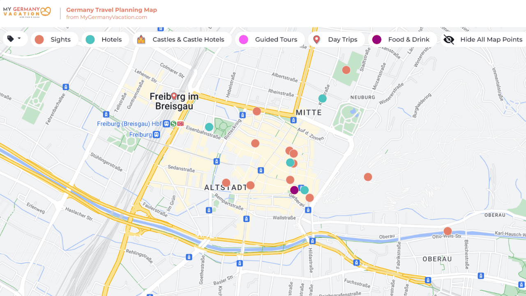Image resolution: width=526 pixels, height=296 pixels.
Task: Click the Rheinstraße street label
Action: click(281, 93)
